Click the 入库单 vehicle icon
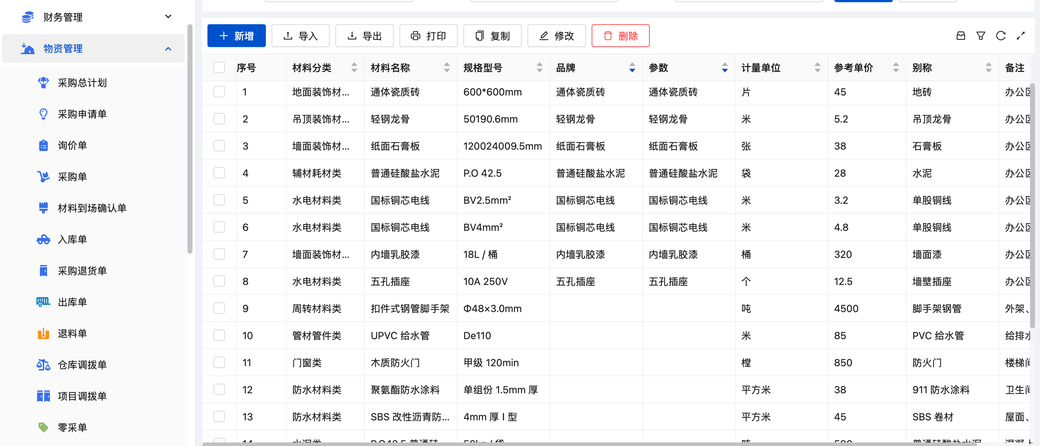Screen dimensions: 1040x446 point(43,239)
